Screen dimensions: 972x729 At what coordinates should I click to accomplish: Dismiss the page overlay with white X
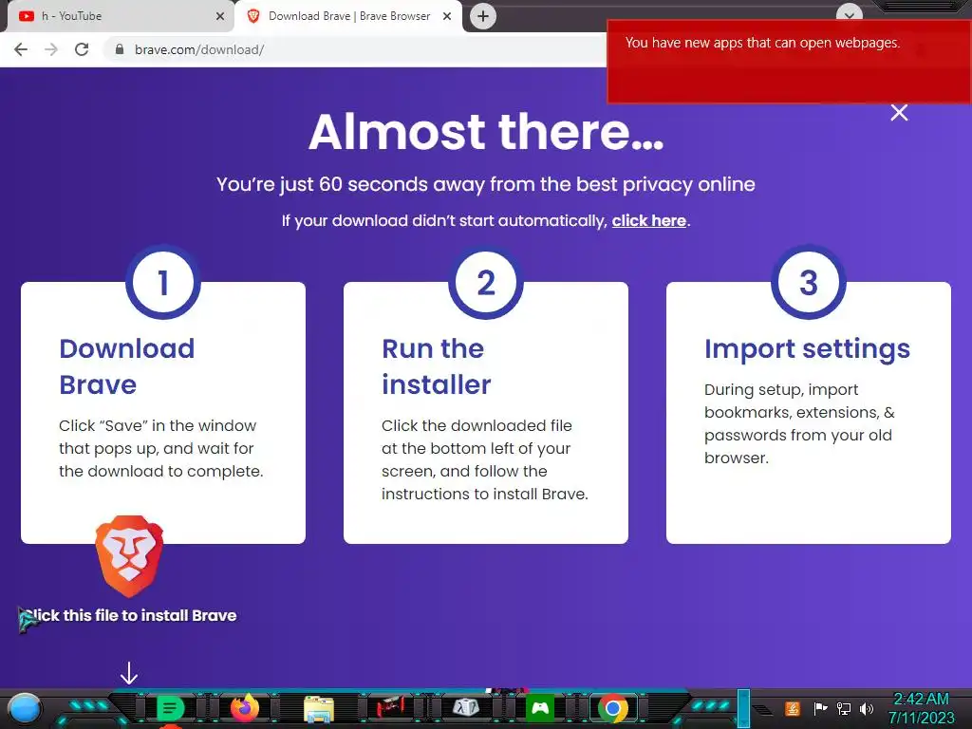899,112
